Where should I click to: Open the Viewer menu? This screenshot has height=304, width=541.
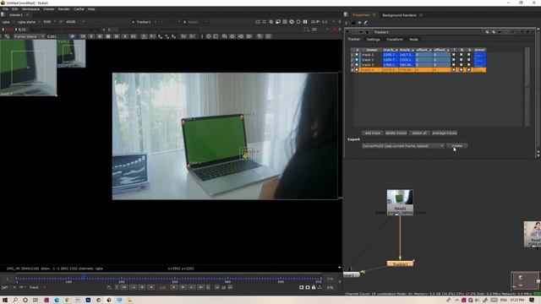(49, 9)
